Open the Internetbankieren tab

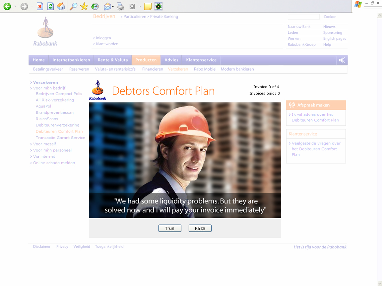click(x=71, y=60)
